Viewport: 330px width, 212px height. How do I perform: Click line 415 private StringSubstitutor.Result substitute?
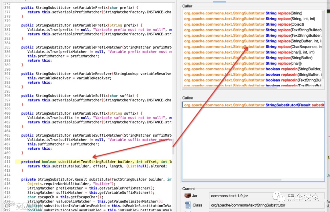tap(96, 179)
